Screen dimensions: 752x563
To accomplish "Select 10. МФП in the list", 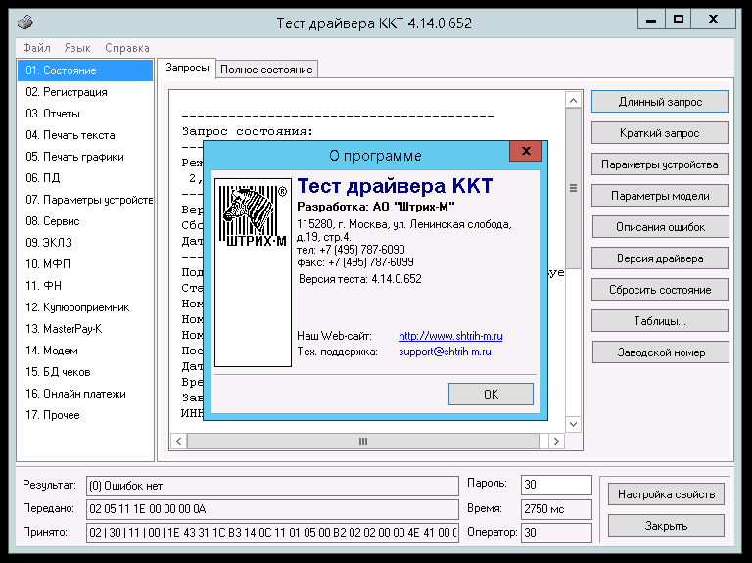I will click(x=85, y=264).
